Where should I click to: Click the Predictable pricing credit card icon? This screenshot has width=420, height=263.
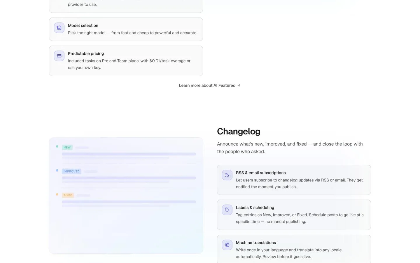point(59,56)
